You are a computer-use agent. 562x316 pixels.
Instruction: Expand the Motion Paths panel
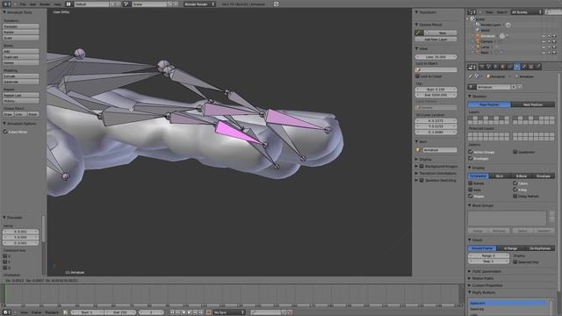tap(470, 278)
